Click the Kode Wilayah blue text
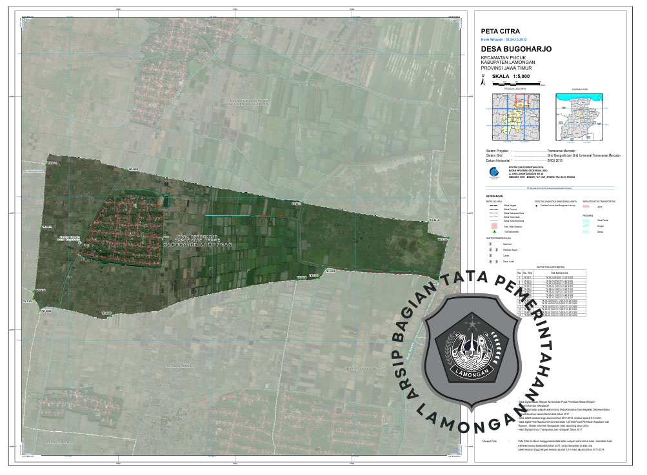The height and width of the screenshot is (475, 647). tap(504, 39)
